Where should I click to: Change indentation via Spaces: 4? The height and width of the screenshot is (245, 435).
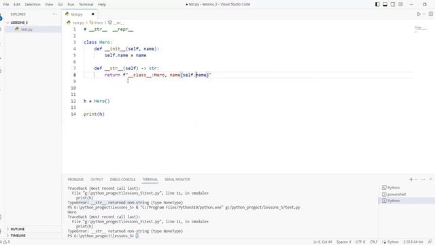tap(344, 242)
